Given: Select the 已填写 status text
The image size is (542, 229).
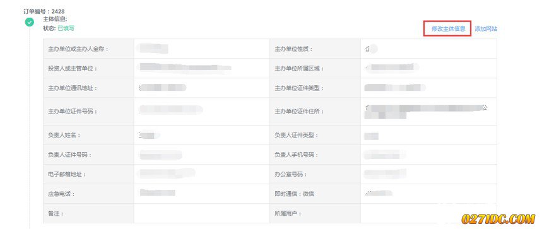Looking at the screenshot, I should click(66, 28).
